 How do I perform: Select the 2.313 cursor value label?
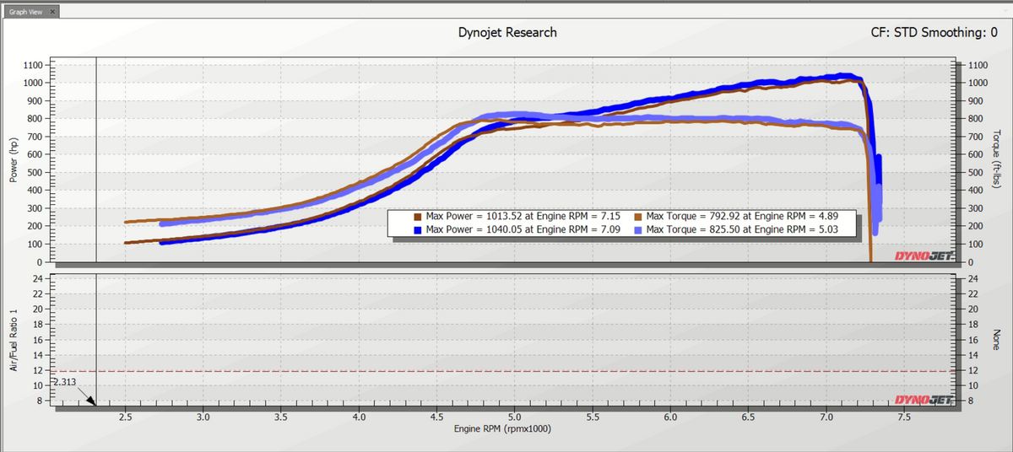(65, 382)
